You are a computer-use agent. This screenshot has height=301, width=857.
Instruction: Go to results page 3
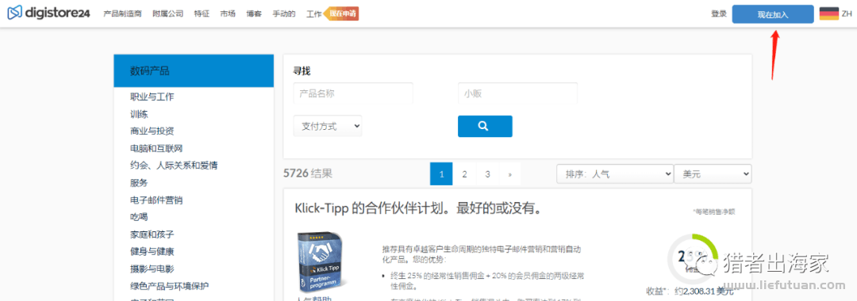pos(487,174)
